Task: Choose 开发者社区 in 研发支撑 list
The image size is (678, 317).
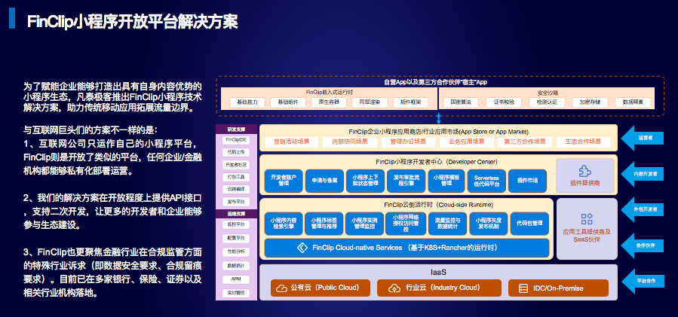Action: (236, 165)
